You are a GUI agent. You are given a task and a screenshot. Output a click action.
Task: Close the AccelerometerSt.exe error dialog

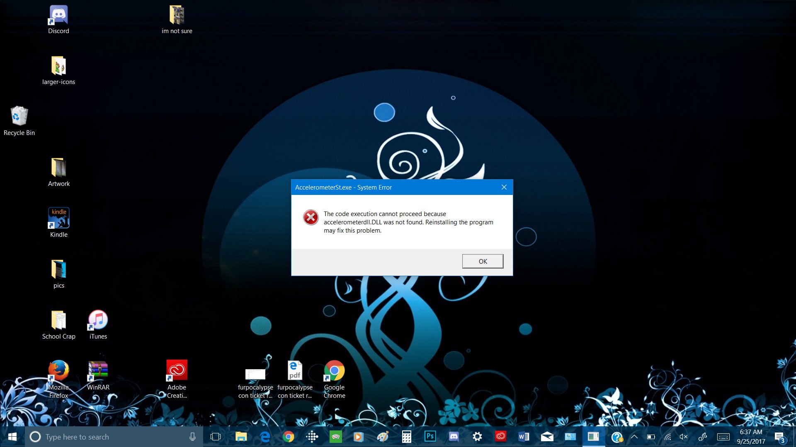[504, 187]
